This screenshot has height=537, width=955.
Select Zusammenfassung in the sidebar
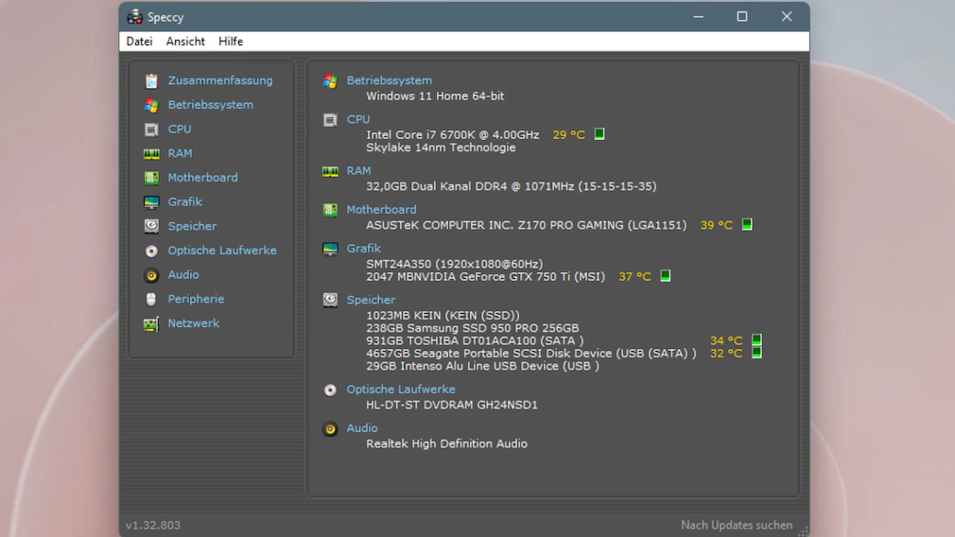(219, 80)
